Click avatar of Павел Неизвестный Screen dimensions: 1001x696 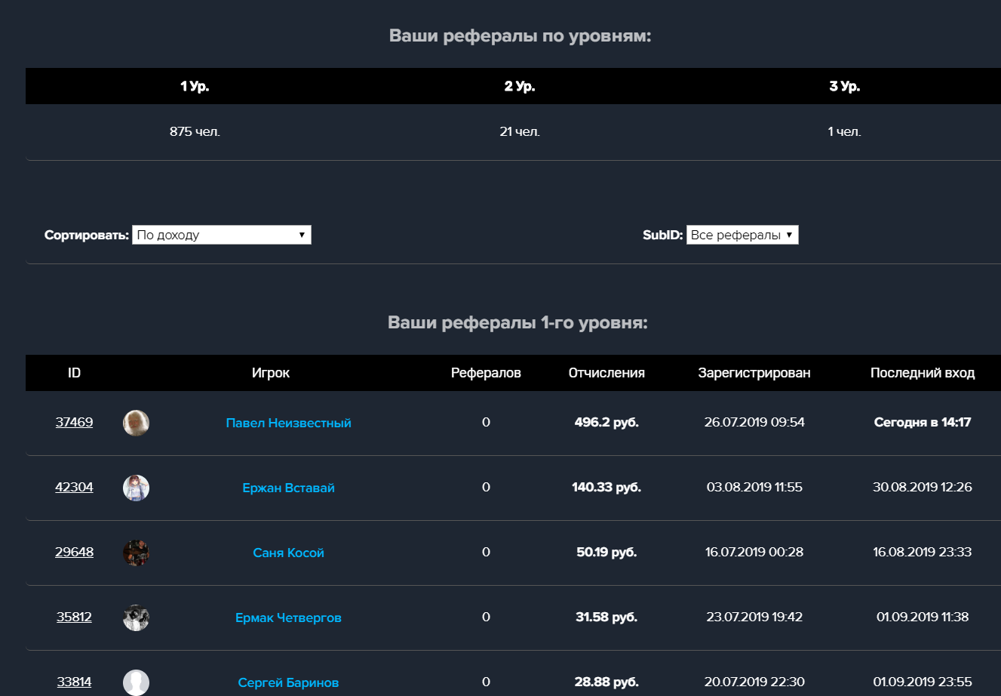[x=136, y=423]
